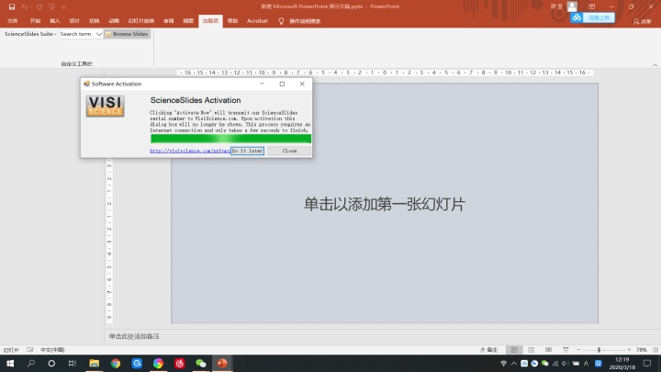This screenshot has height=372, width=661.
Task: Fit slide to current window icon
Action: pyautogui.click(x=655, y=350)
